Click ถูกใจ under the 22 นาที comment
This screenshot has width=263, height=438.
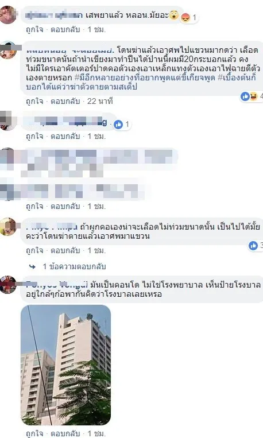tap(34, 101)
